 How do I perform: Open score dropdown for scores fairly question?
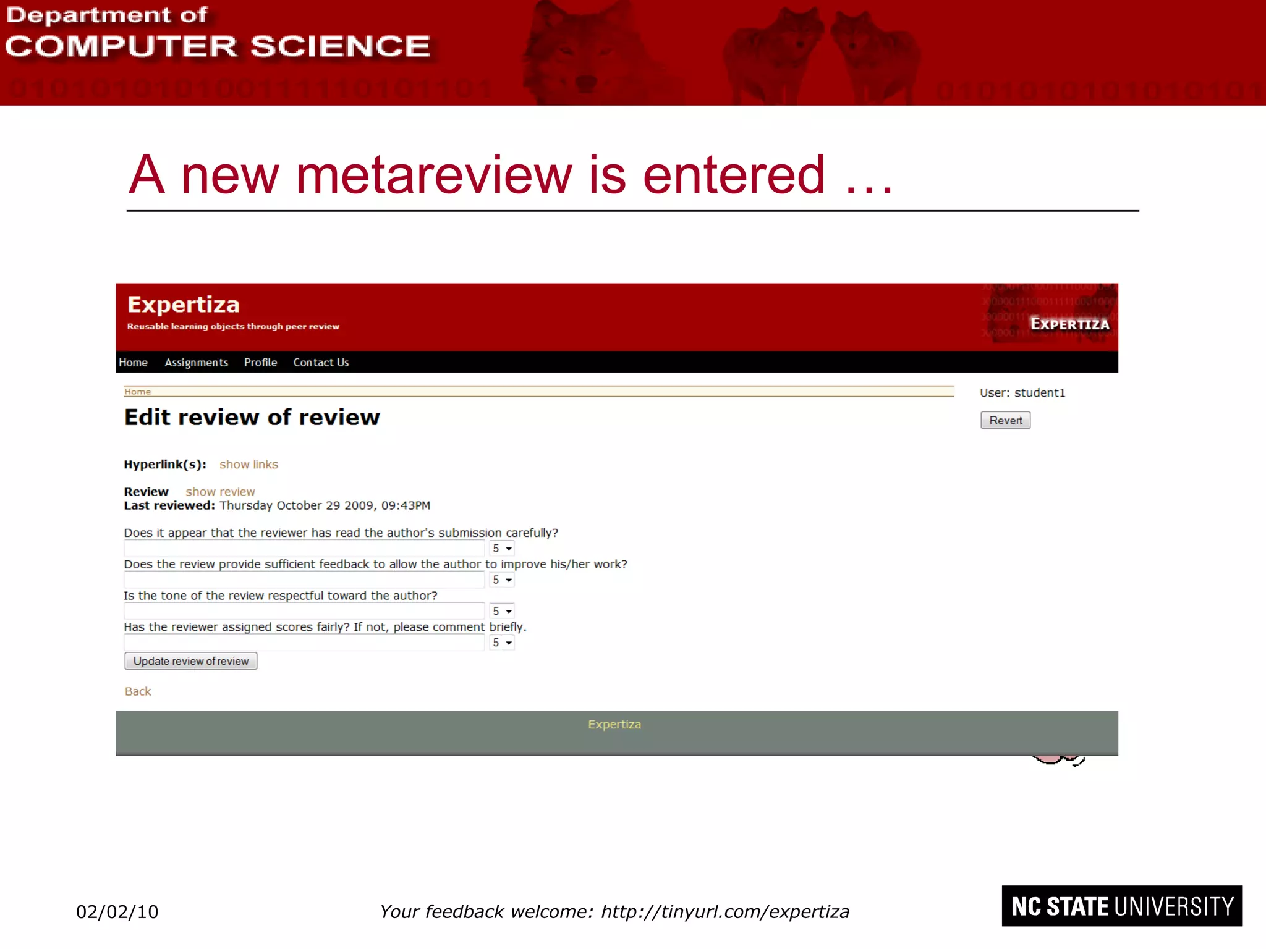click(502, 643)
